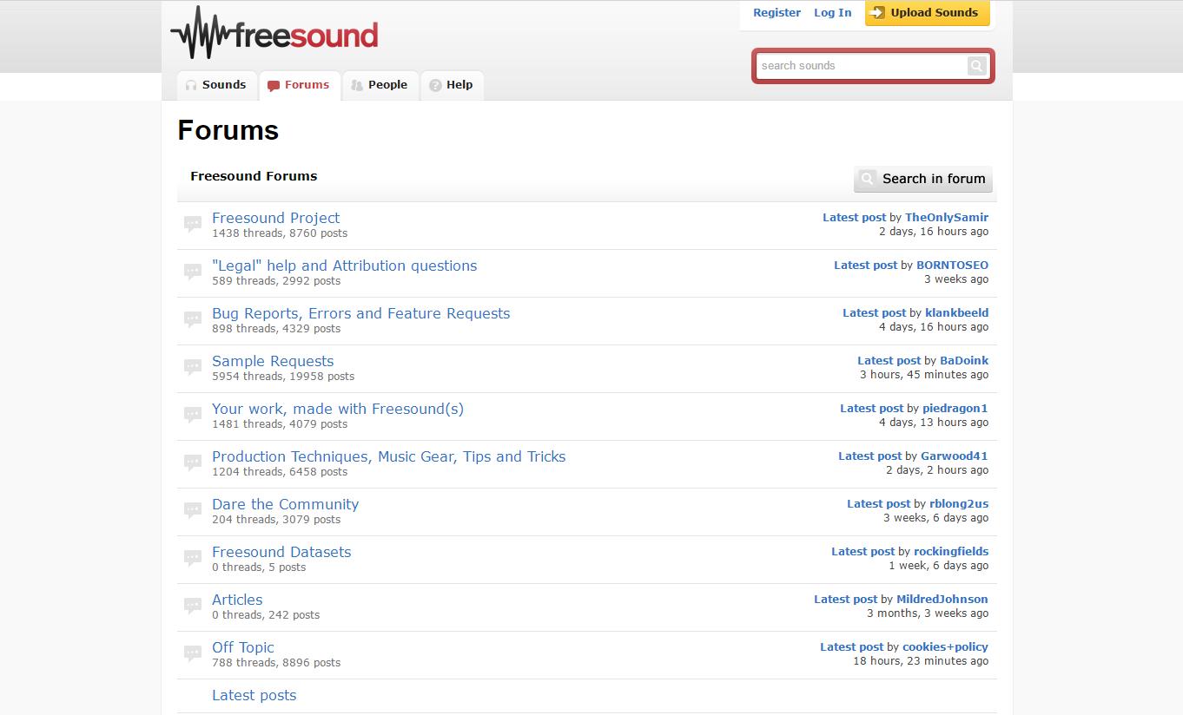Click the Search in forum button
This screenshot has height=715, width=1183.
tap(923, 179)
